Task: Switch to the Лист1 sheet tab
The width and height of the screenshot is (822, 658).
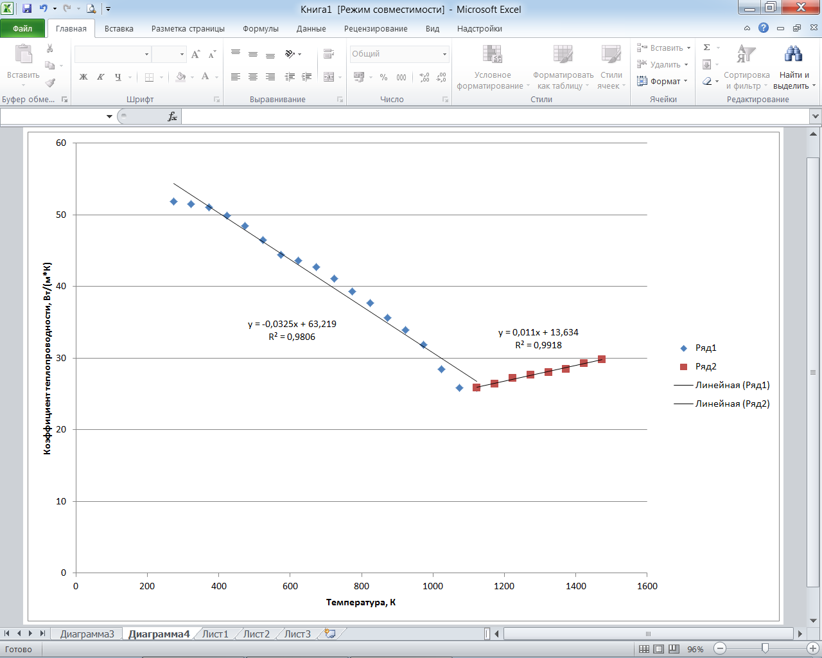Action: [x=215, y=634]
